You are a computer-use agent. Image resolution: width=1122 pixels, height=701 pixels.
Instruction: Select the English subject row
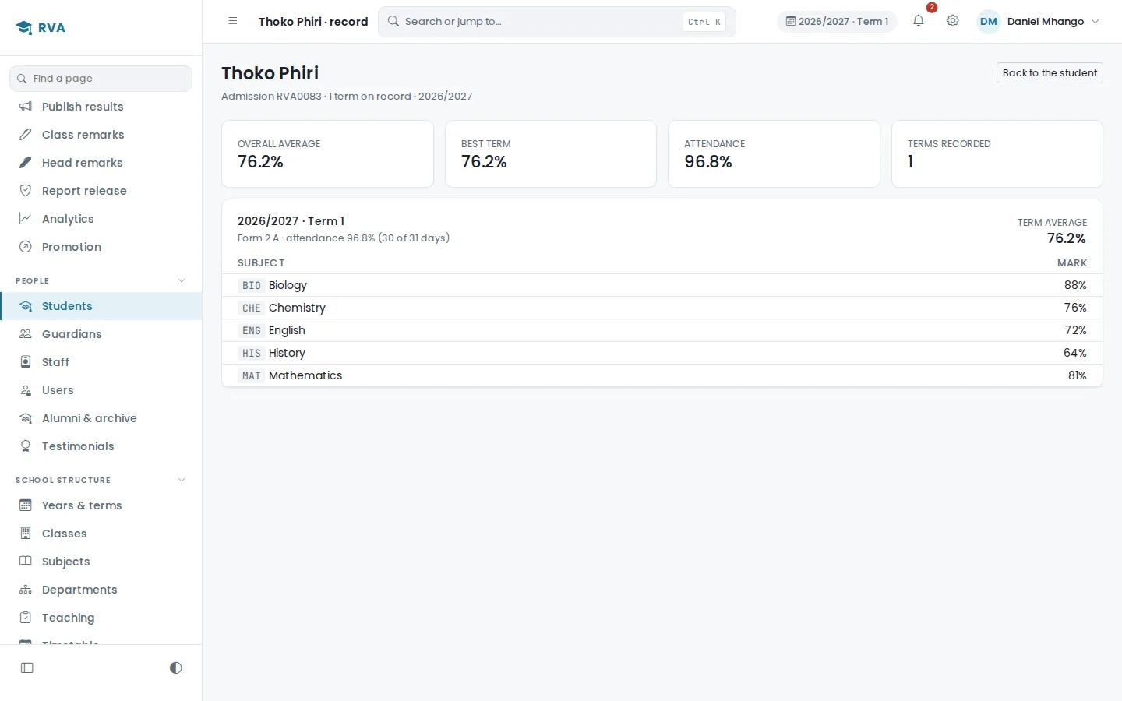662,330
